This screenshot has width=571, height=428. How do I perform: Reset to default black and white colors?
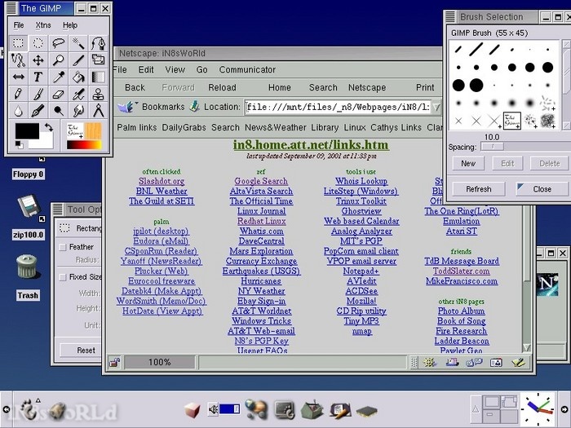pyautogui.click(x=19, y=145)
